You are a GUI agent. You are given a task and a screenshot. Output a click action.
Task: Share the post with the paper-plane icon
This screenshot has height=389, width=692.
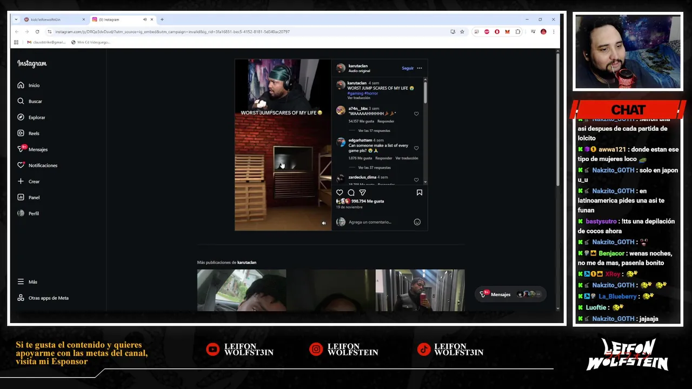pos(363,192)
